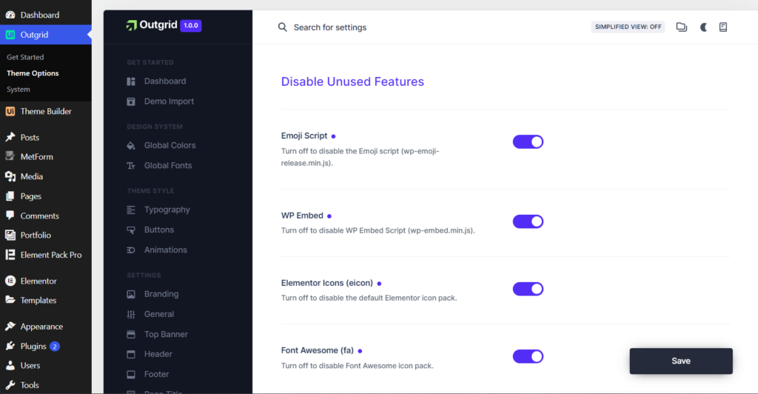Image resolution: width=758 pixels, height=394 pixels.
Task: Open Demo Import settings
Action: (x=169, y=101)
